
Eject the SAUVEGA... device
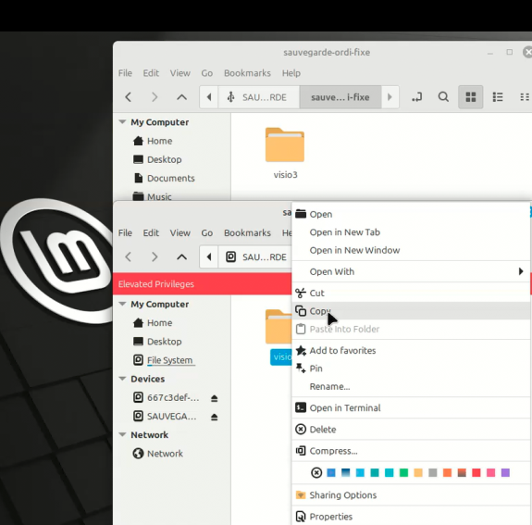pos(214,417)
